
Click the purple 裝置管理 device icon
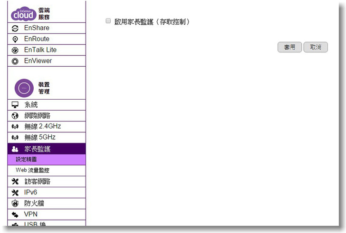point(24,88)
